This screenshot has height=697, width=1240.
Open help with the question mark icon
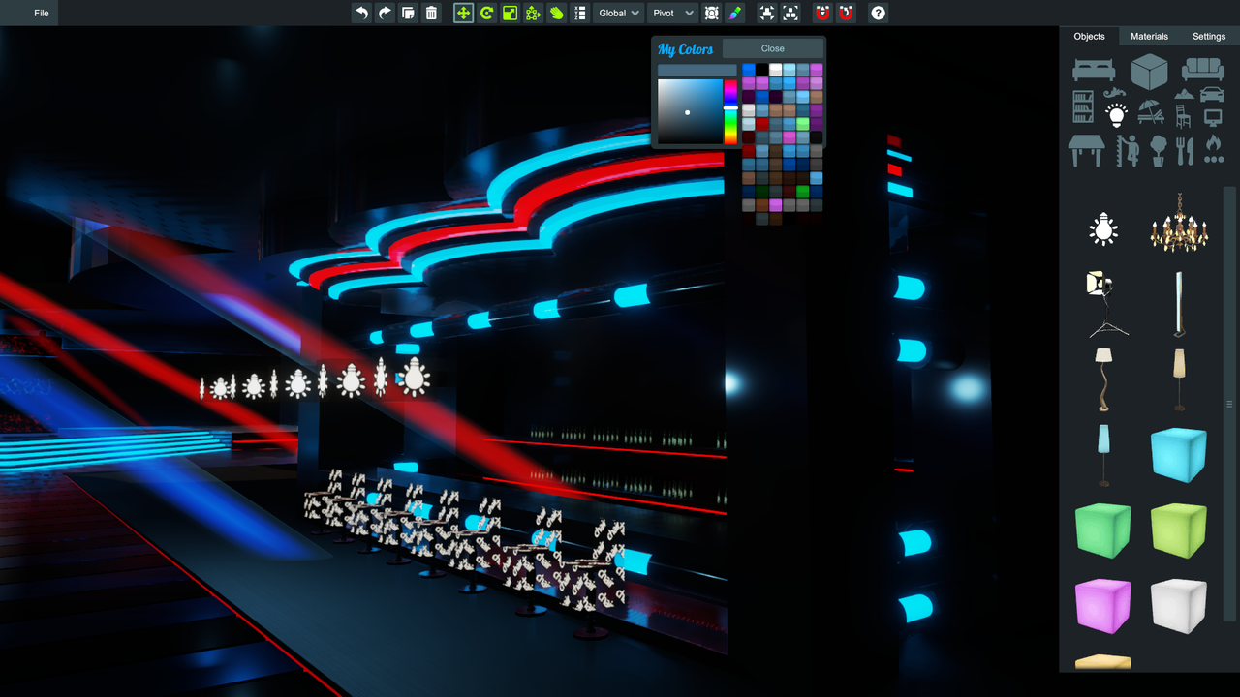878,13
